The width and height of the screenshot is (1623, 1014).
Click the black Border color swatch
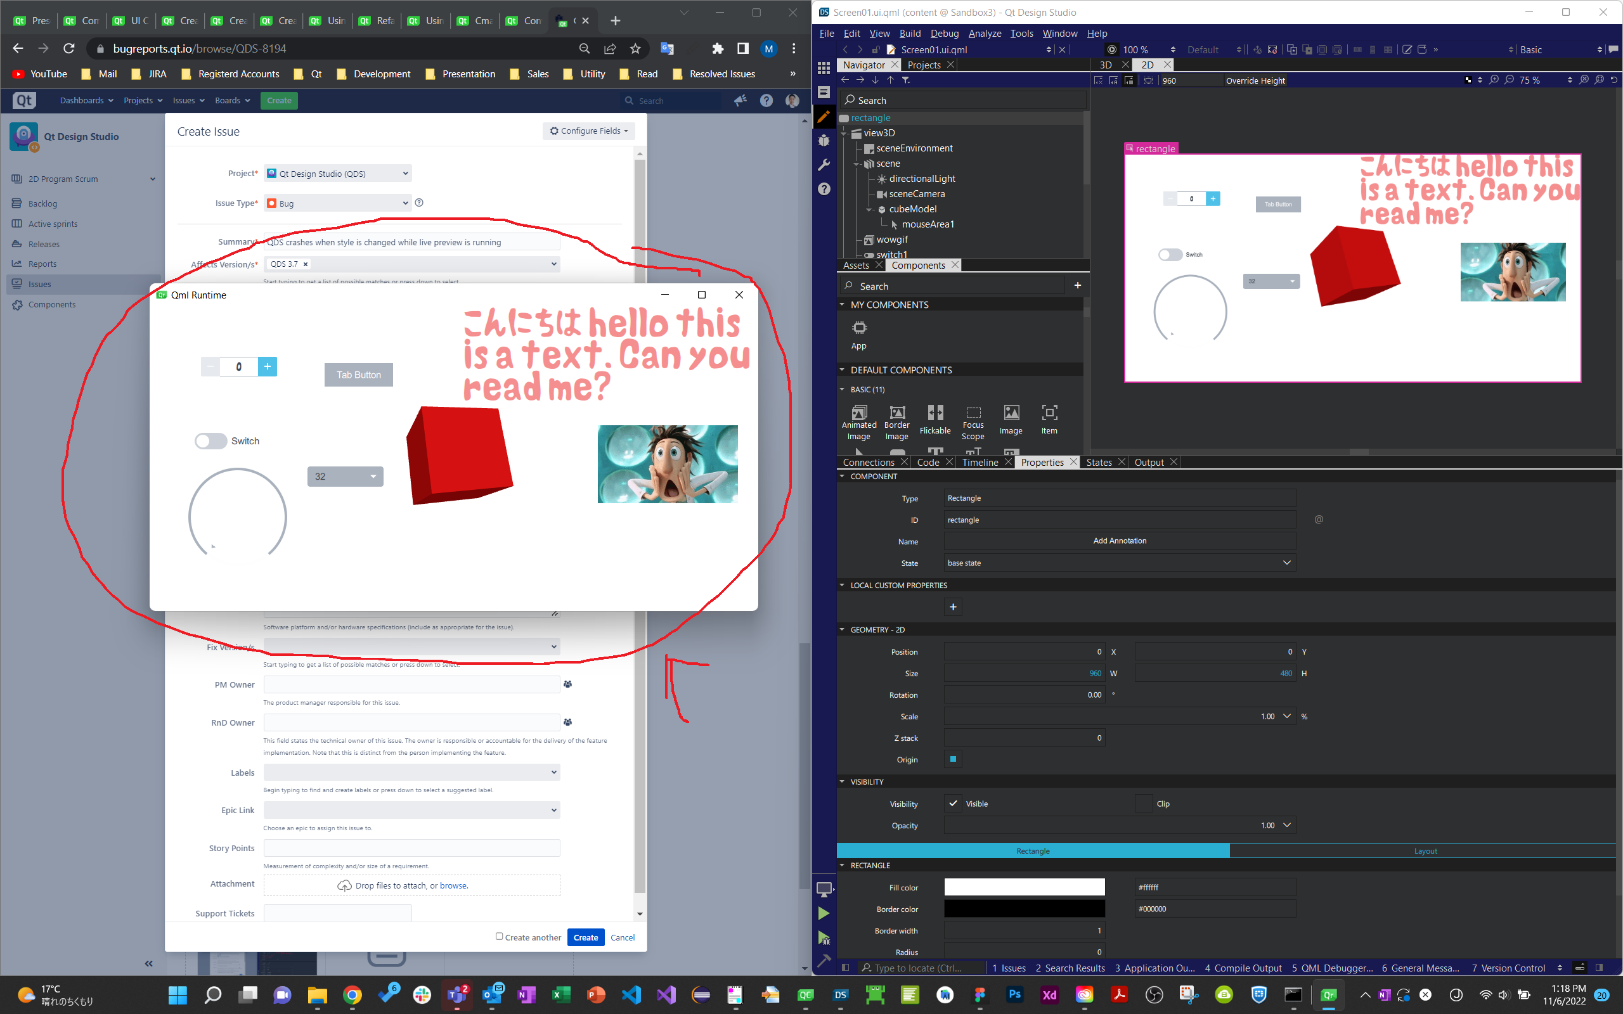tap(1024, 909)
